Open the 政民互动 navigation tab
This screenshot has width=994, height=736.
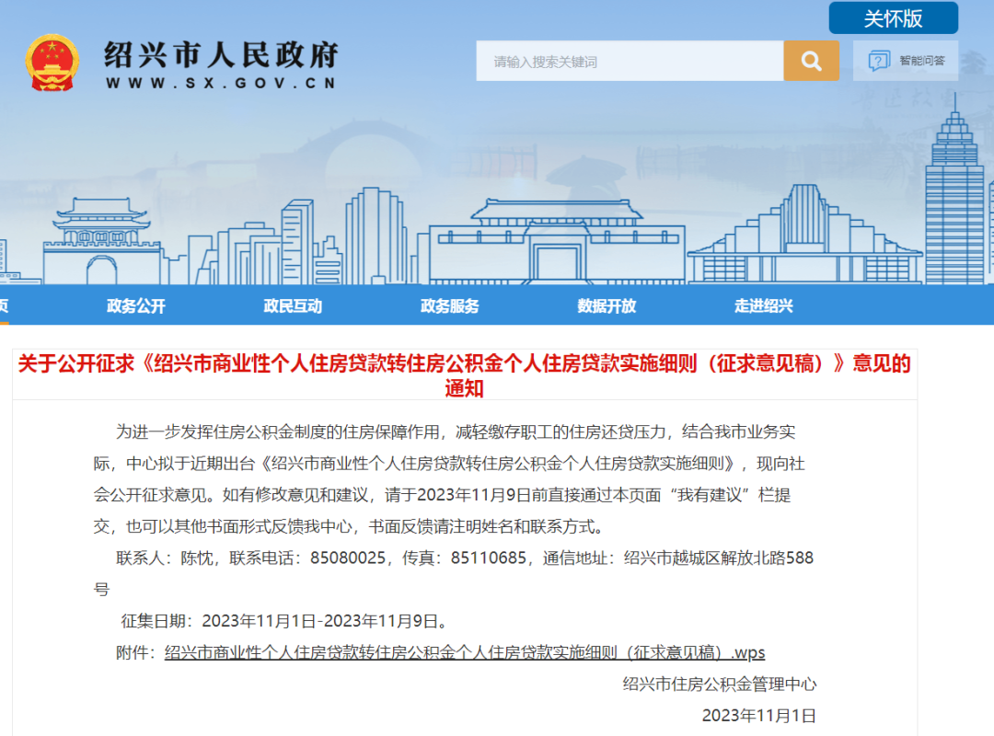293,306
